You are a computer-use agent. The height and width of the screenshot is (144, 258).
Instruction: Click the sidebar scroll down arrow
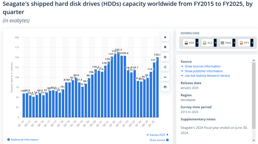(x=254, y=140)
